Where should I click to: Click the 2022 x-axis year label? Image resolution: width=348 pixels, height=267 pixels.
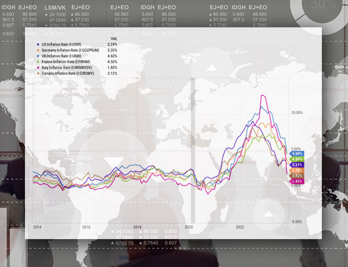[240, 227]
